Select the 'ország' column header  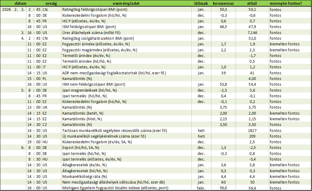coord(51,4)
